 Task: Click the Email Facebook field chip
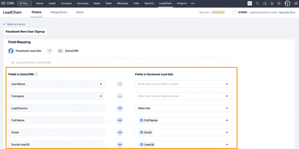(146, 132)
